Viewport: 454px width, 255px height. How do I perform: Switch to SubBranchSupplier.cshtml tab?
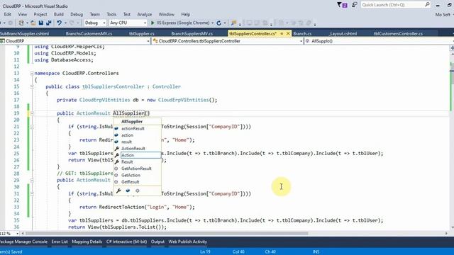point(25,33)
